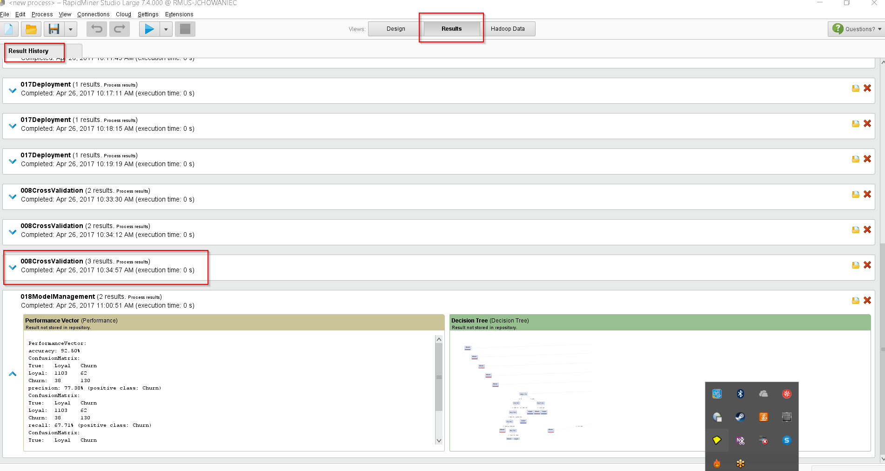
Task: Open the Extensions menu
Action: pyautogui.click(x=179, y=14)
